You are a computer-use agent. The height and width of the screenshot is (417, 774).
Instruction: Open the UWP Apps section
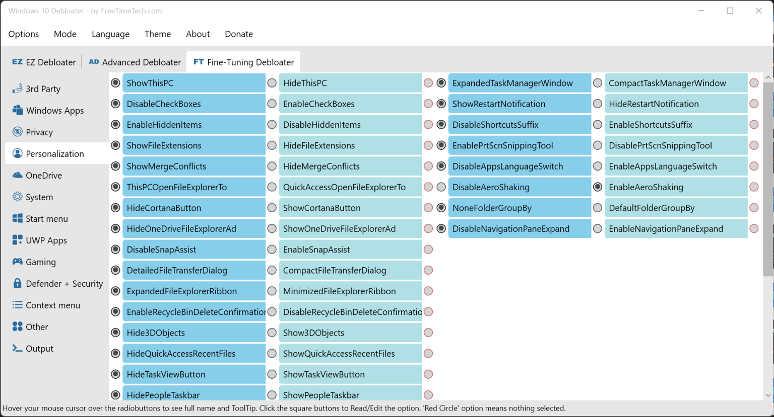[18, 240]
